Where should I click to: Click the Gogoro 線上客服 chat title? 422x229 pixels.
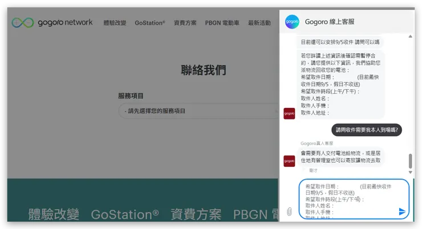[330, 22]
